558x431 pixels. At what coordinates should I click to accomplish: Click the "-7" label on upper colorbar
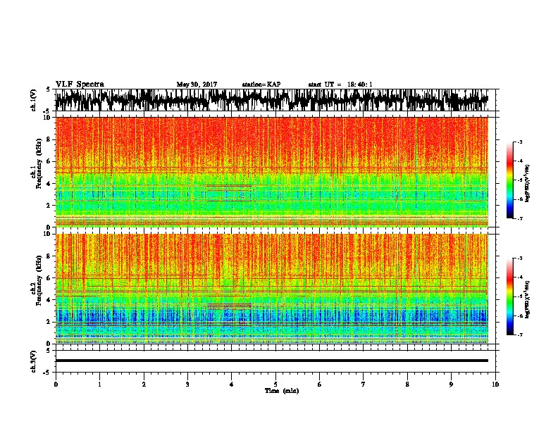(520, 218)
